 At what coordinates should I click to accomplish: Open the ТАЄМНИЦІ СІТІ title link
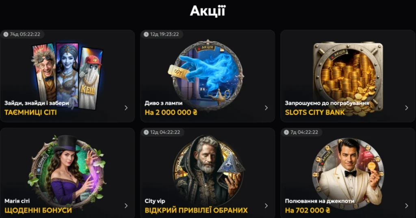30,112
